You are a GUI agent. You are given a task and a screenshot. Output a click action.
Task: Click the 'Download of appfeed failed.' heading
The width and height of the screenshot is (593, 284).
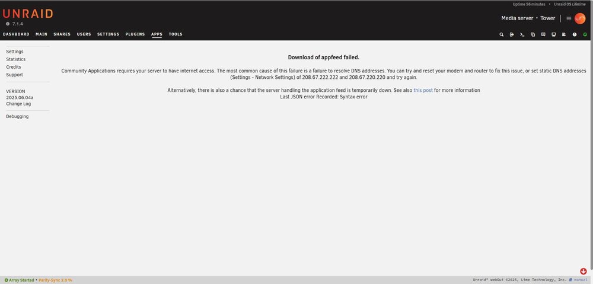point(324,58)
